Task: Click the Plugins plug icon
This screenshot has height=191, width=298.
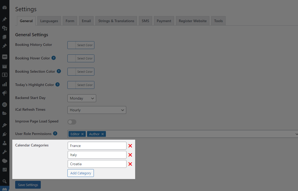Action: click(x=4, y=134)
